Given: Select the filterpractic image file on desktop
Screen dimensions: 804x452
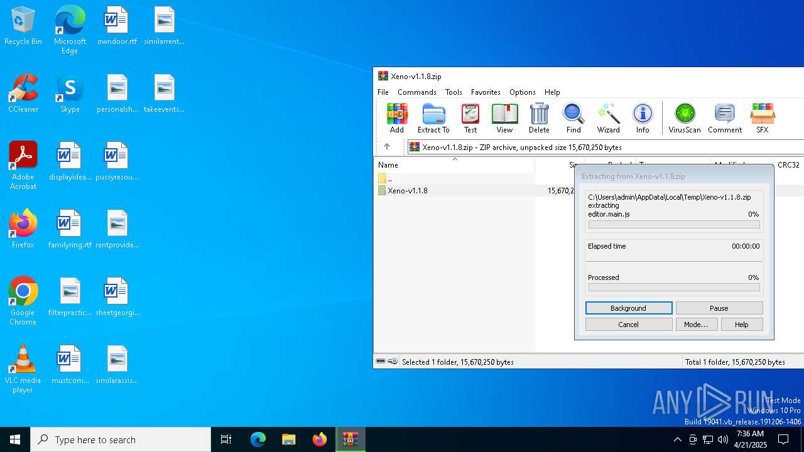Looking at the screenshot, I should 70,298.
